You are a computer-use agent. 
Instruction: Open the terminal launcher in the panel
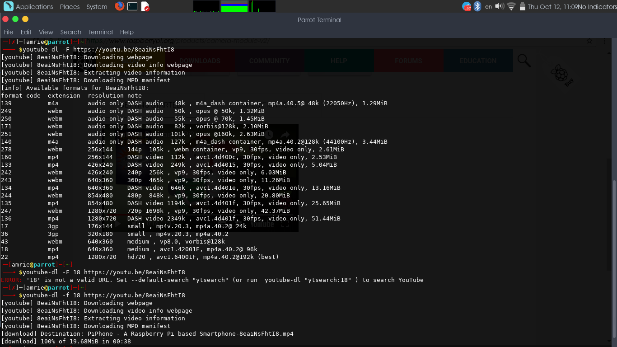click(132, 6)
